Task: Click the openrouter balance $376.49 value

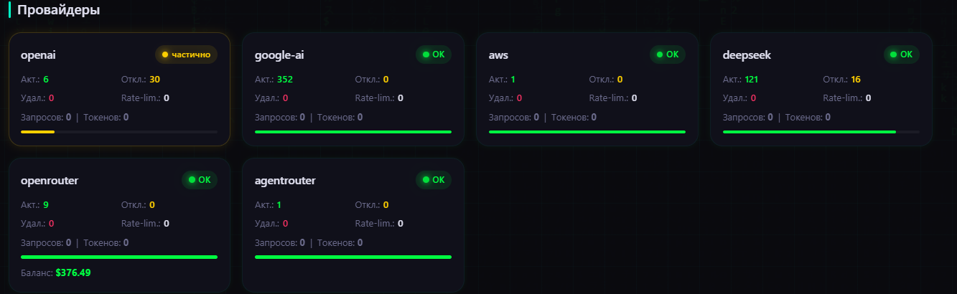Action: [x=73, y=273]
